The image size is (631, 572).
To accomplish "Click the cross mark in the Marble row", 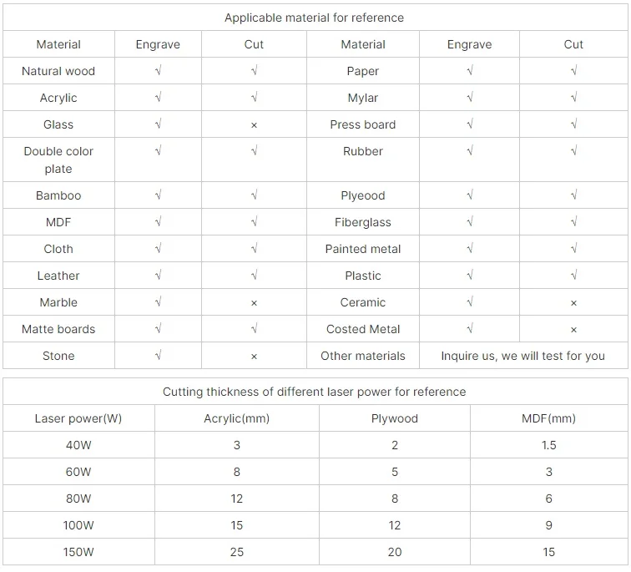I will pos(254,302).
